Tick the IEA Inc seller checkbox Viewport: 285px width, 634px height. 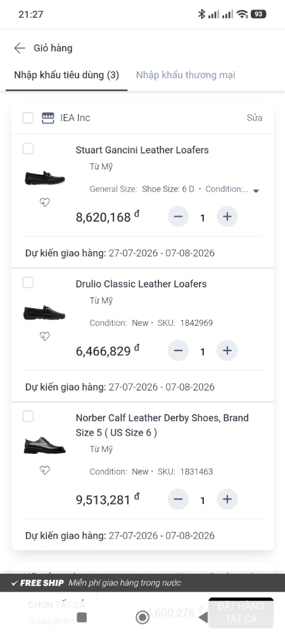[28, 118]
